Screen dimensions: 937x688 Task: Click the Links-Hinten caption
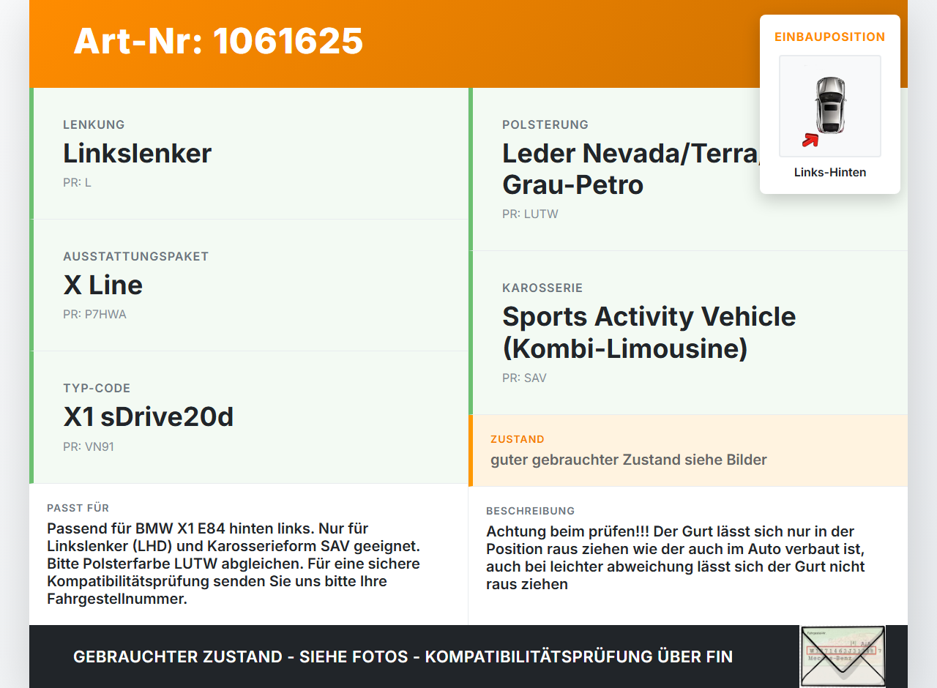[830, 173]
